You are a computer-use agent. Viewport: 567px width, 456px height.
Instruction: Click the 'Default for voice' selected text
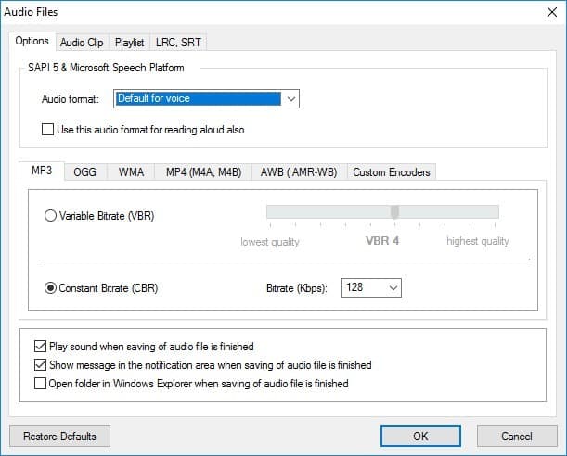pos(154,98)
